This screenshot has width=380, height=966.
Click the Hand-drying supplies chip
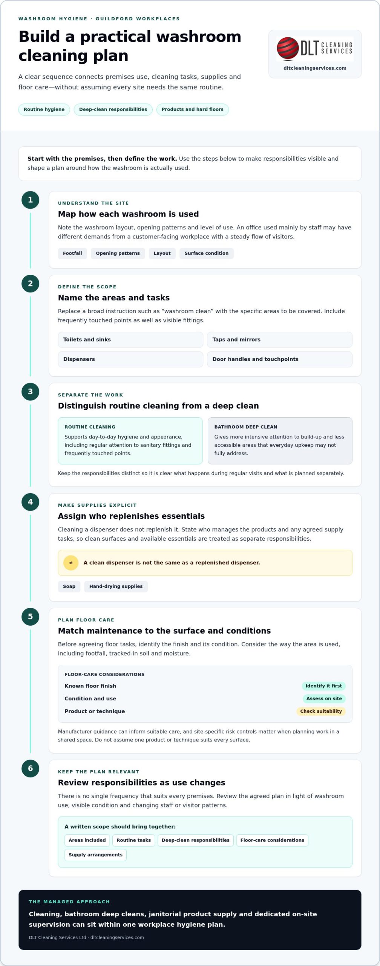click(116, 586)
